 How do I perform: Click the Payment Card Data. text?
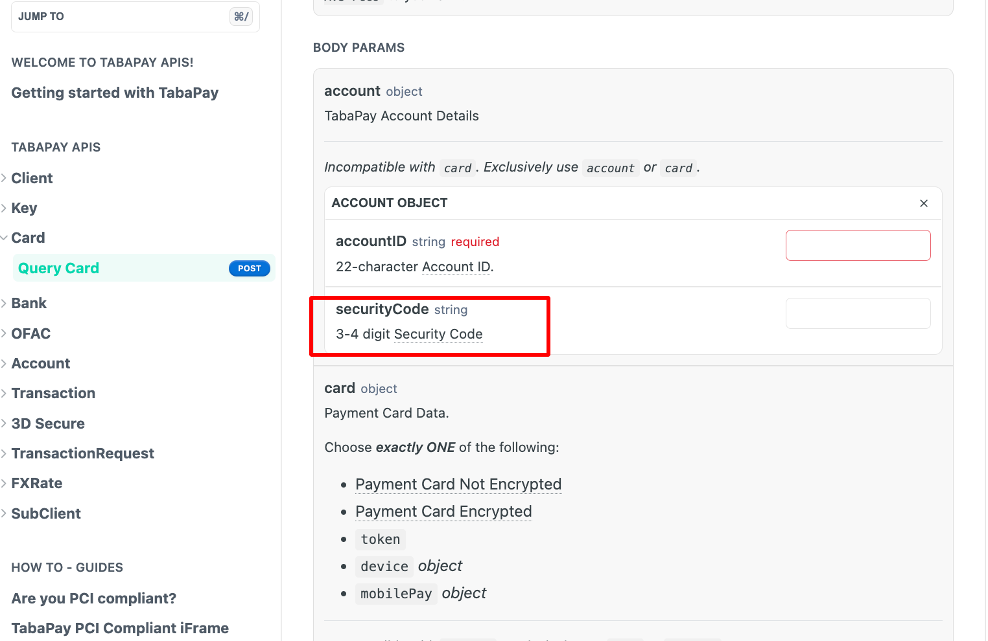[x=386, y=413]
